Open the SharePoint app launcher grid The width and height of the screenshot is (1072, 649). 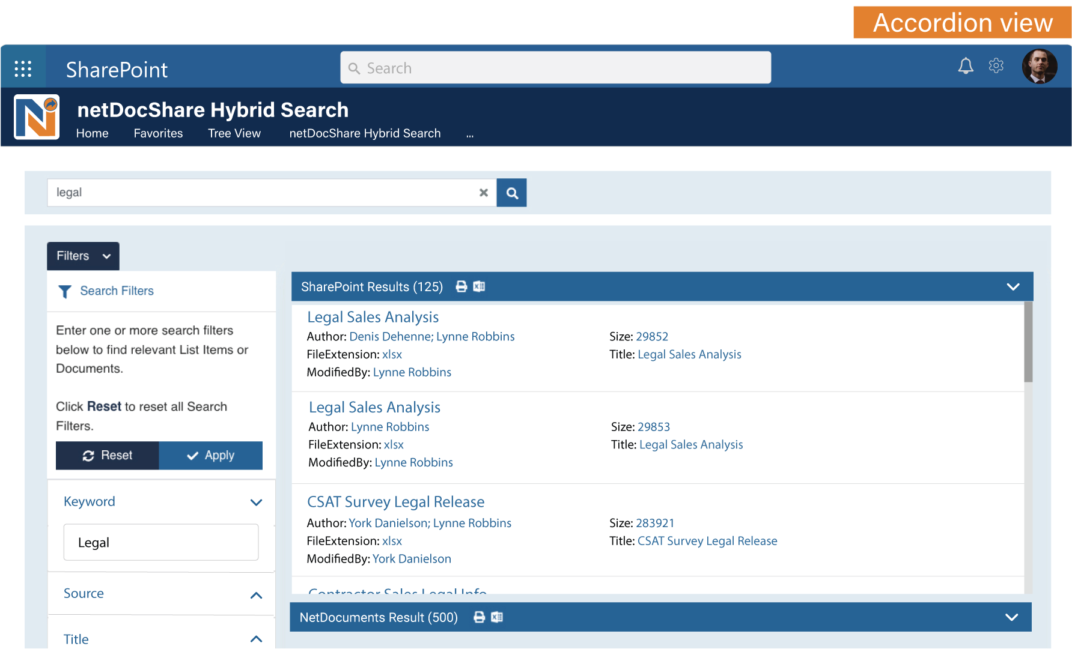tap(23, 68)
